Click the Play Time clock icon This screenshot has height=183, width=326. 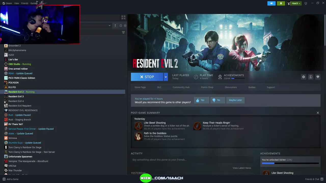(196, 77)
